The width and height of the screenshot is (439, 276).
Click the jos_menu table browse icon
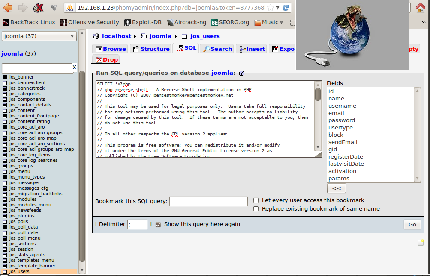pos(4,172)
